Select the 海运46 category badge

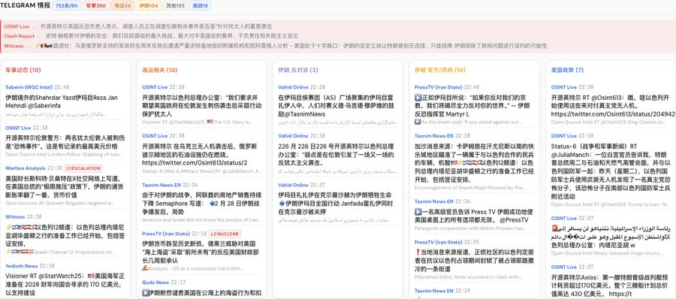[122, 5]
